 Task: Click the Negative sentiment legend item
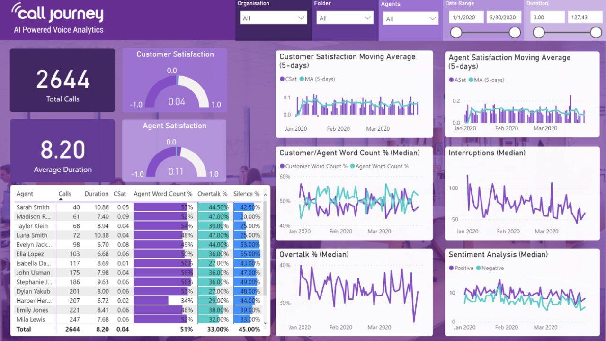coord(489,268)
